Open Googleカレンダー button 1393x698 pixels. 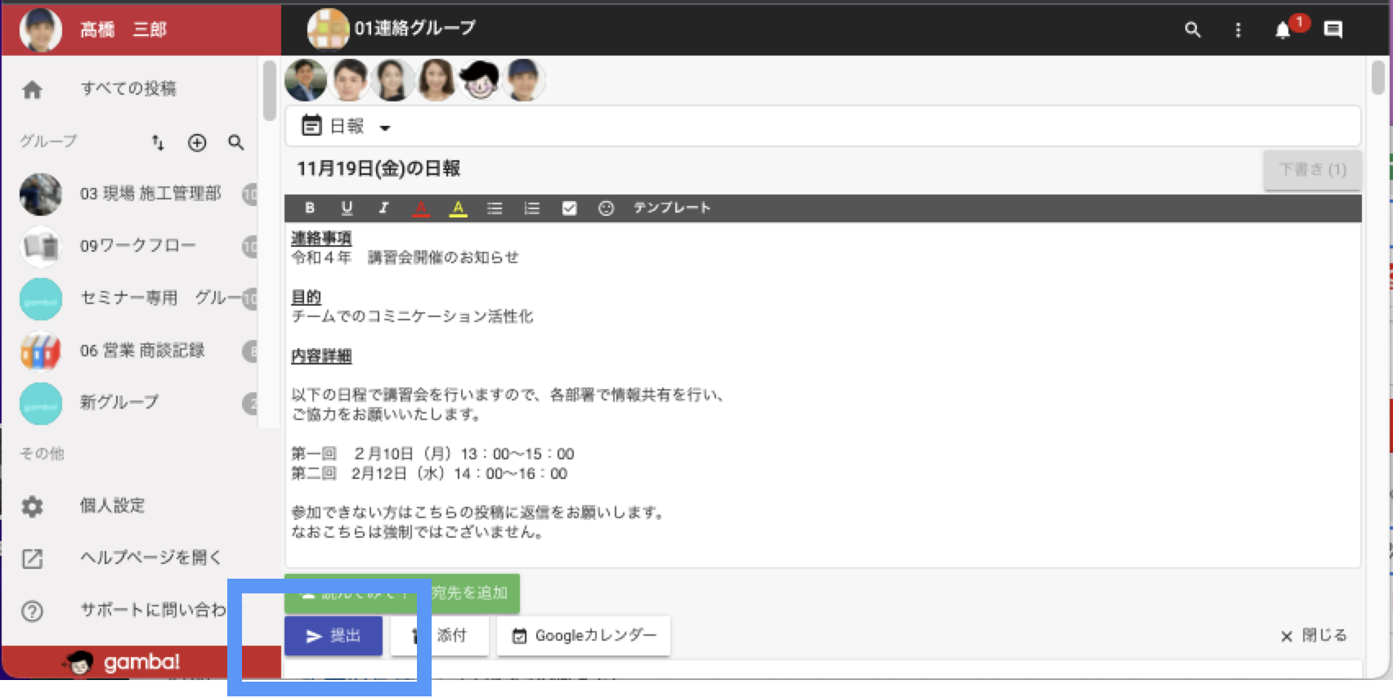[x=584, y=636]
